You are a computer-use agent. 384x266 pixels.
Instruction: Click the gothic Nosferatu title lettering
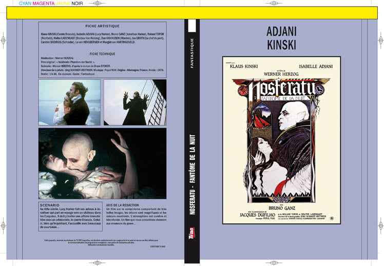pyautogui.click(x=282, y=89)
